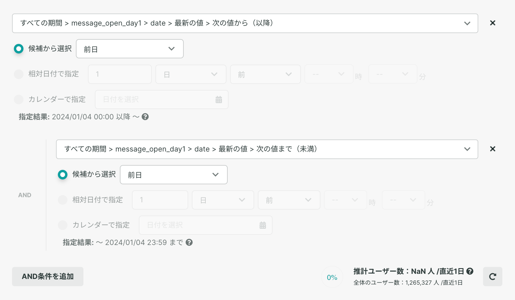This screenshot has width=515, height=300.
Task: Click the 0% progress circle indicator
Action: 332,277
